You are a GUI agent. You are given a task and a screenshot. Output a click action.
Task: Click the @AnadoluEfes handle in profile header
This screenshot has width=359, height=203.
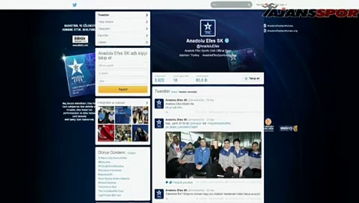[208, 46]
